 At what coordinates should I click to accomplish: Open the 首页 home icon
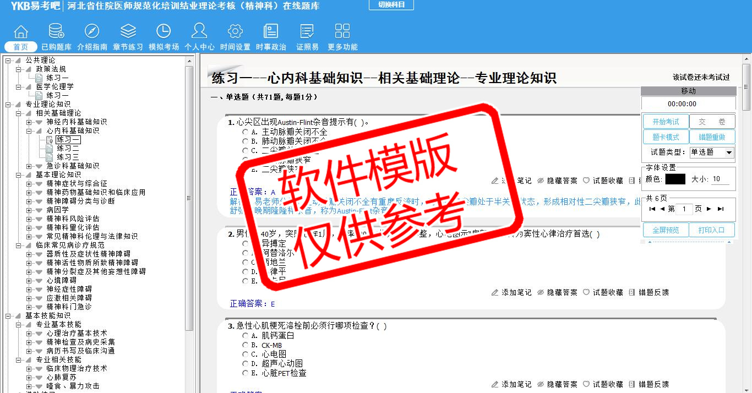click(21, 31)
